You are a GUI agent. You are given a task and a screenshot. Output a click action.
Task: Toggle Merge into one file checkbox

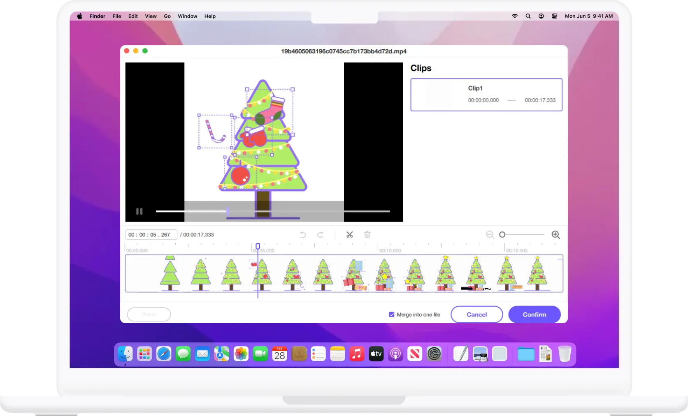coord(392,314)
